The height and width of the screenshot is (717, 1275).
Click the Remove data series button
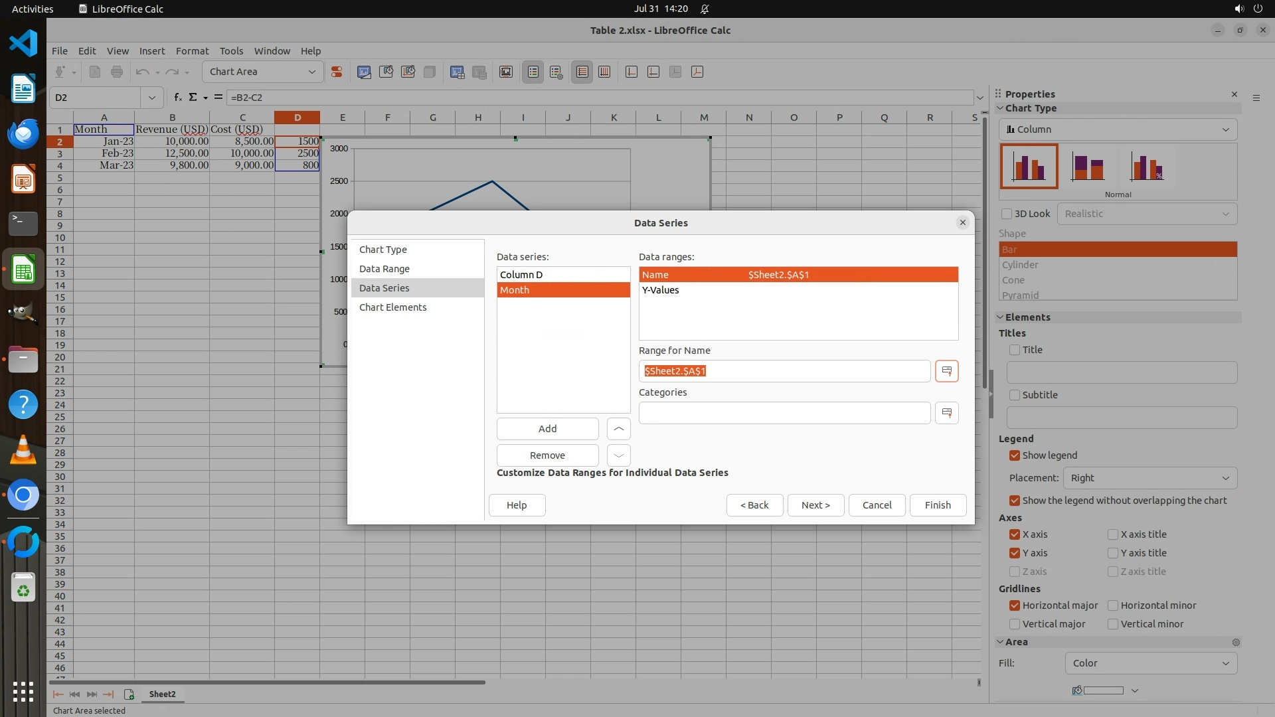[547, 455]
